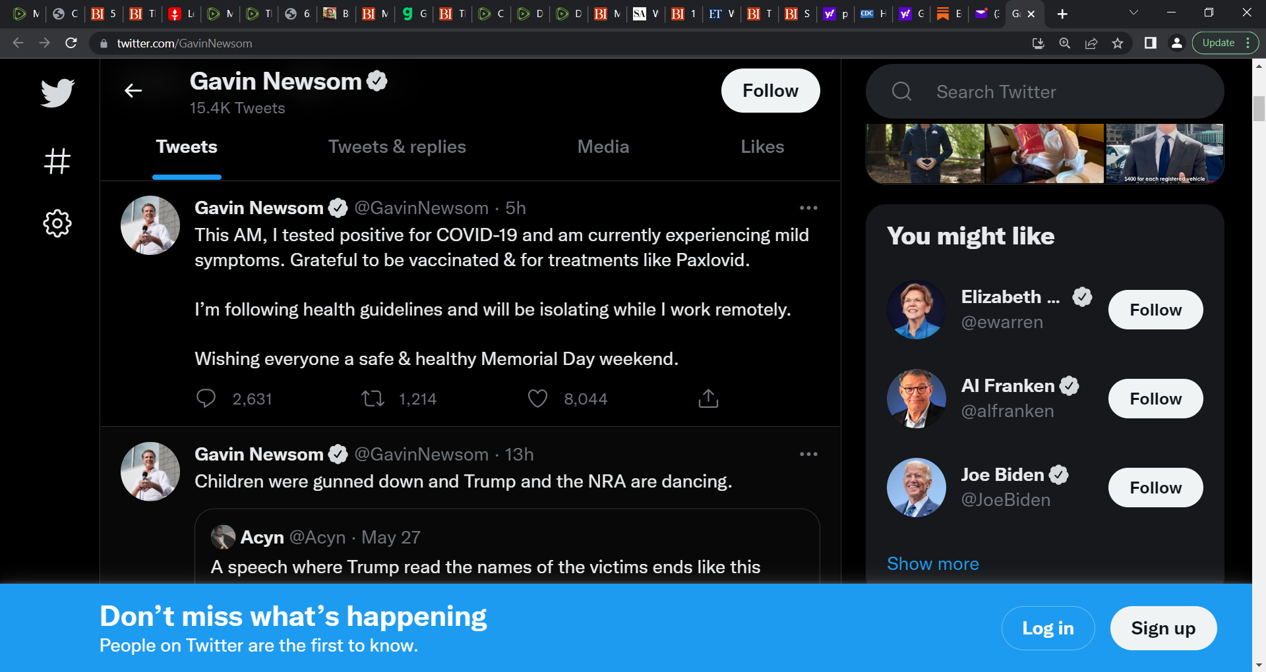Reply to the COVID-19 tweet
The height and width of the screenshot is (672, 1266).
(x=206, y=399)
